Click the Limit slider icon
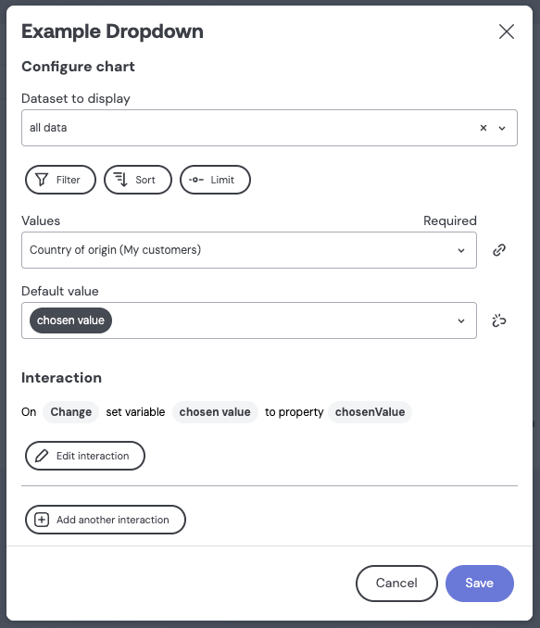Image resolution: width=540 pixels, height=628 pixels. (x=196, y=180)
